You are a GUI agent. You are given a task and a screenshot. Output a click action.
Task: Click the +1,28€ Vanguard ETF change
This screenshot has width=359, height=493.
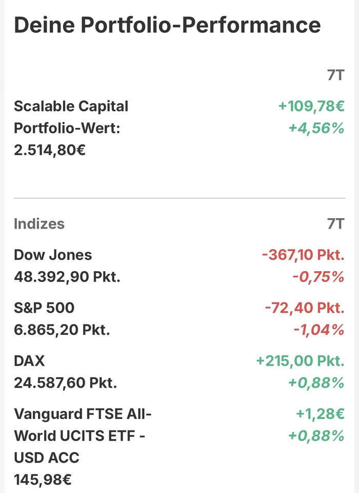(x=320, y=413)
